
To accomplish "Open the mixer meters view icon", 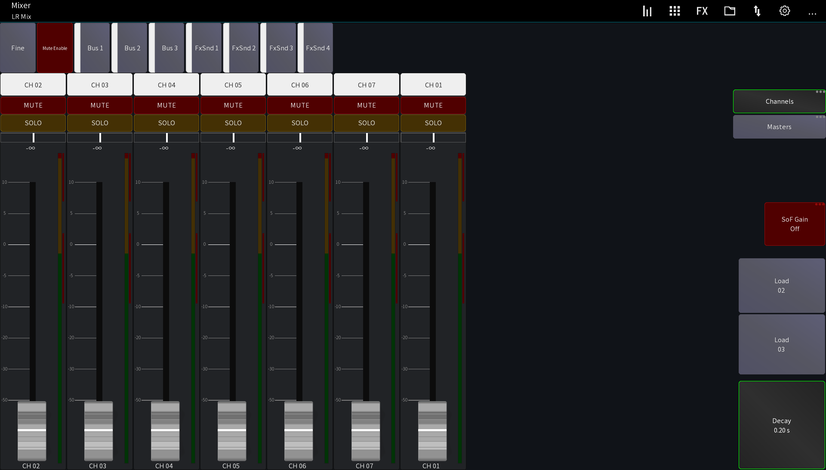I will coord(647,11).
